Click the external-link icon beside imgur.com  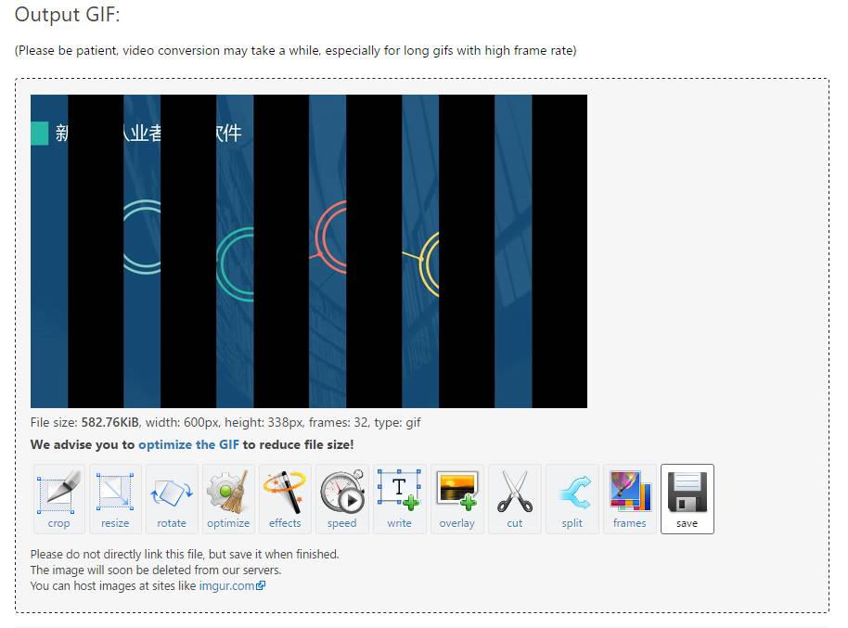(x=261, y=586)
